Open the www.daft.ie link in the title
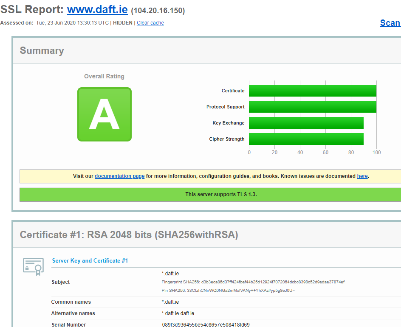The image size is (401, 327). [x=97, y=10]
